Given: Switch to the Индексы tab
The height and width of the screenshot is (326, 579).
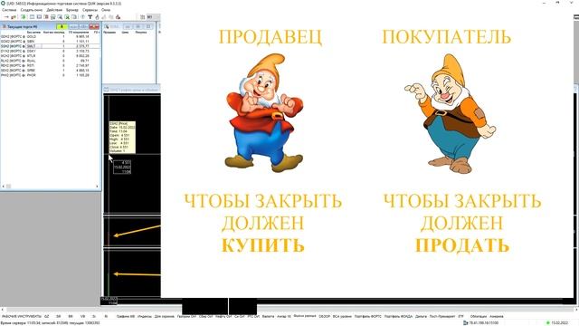Looking at the screenshot, I should [145, 316].
